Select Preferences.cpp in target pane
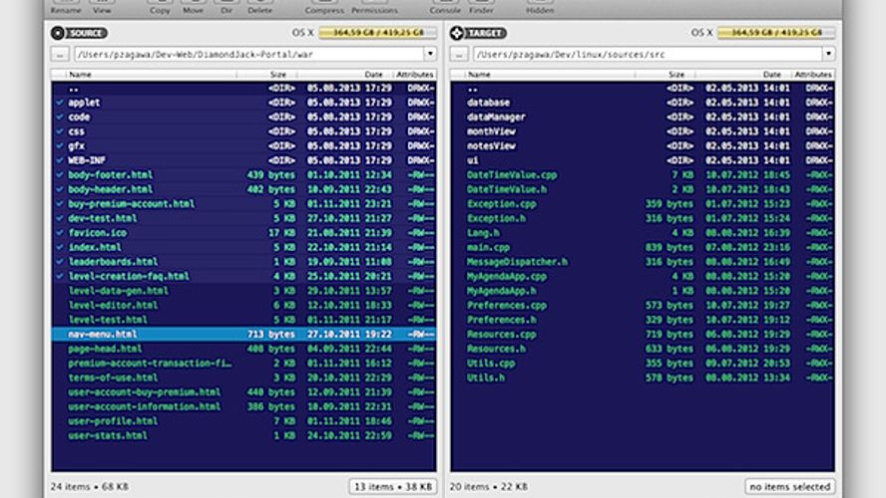Viewport: 886px width, 498px height. [643, 305]
